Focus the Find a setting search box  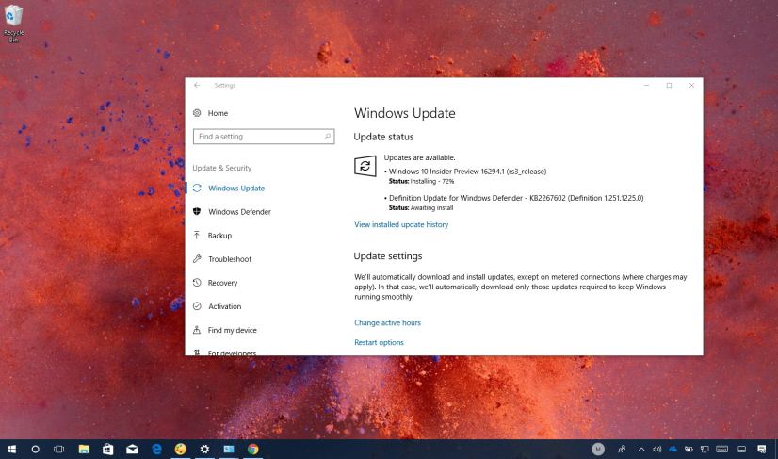point(264,137)
